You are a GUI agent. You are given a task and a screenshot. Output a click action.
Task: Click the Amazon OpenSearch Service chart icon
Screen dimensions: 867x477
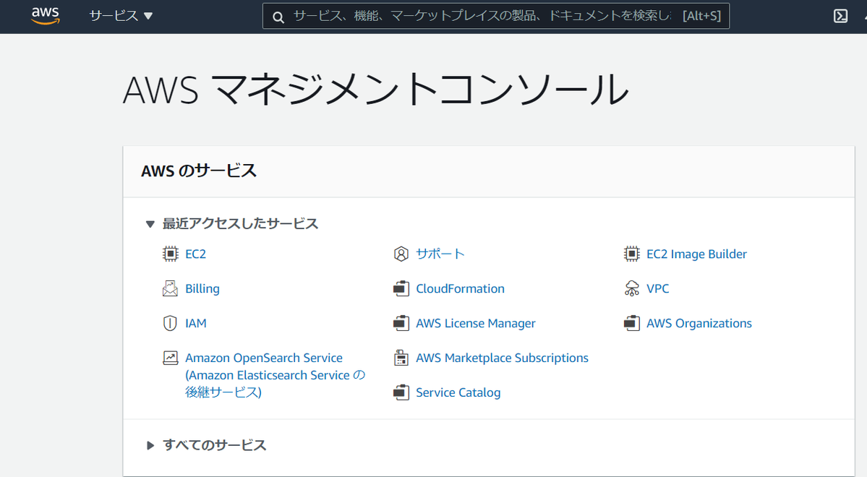click(170, 358)
